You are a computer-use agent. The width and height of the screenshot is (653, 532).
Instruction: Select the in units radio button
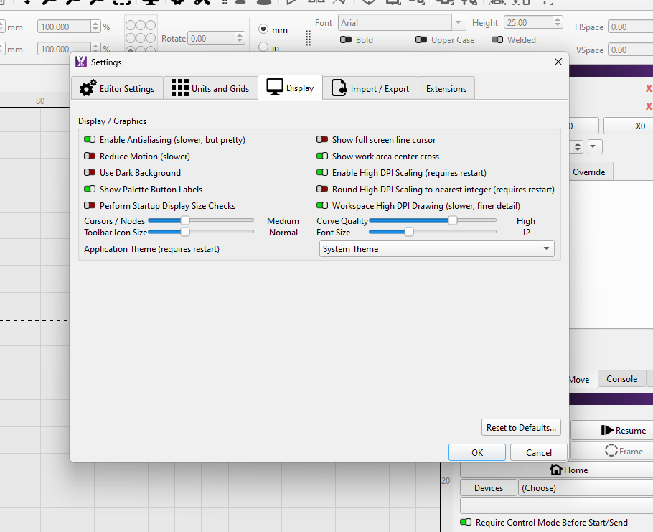point(263,47)
